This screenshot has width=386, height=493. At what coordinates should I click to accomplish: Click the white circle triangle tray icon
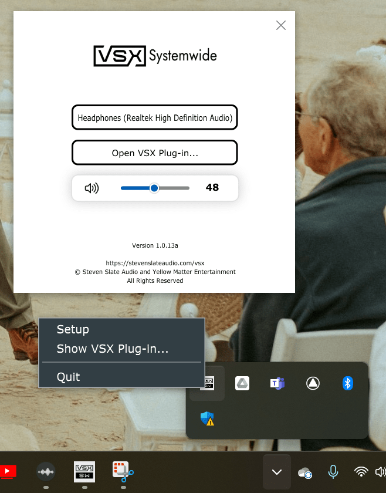point(313,383)
